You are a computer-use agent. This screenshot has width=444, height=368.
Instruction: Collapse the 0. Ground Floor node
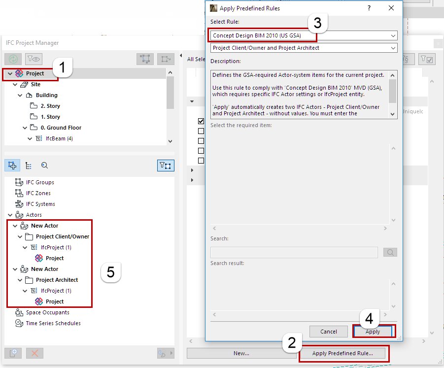(25, 128)
